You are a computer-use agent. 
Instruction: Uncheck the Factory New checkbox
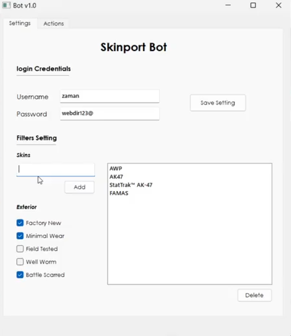coord(20,223)
